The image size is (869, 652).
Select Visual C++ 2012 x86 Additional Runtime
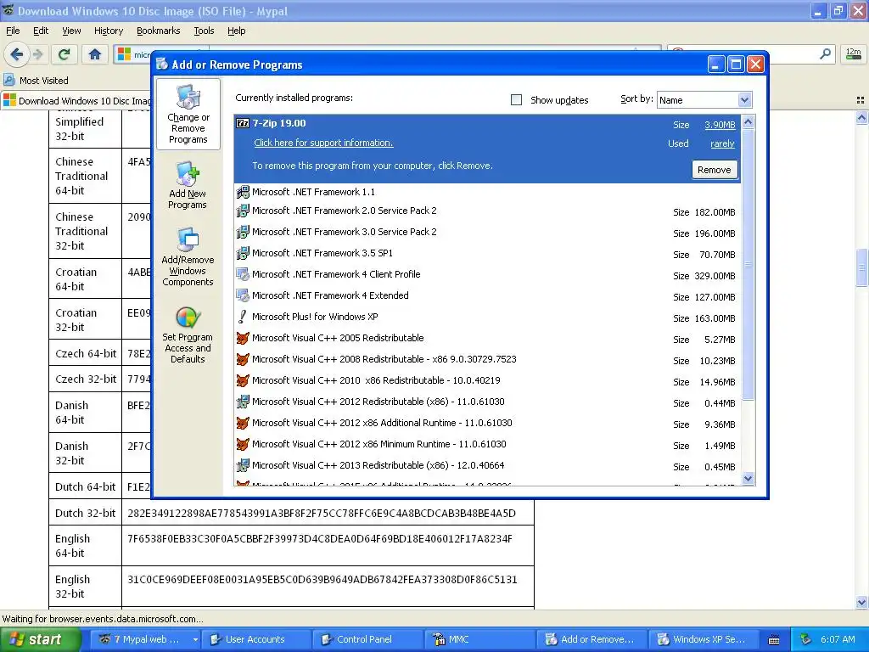488,424
